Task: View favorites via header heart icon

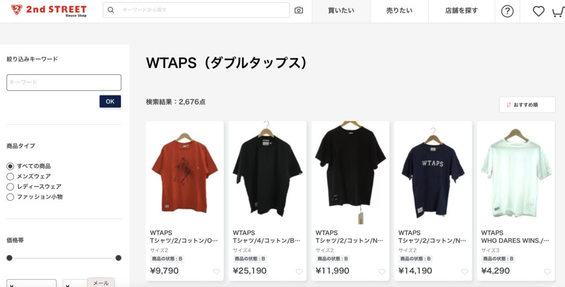Action: click(539, 12)
